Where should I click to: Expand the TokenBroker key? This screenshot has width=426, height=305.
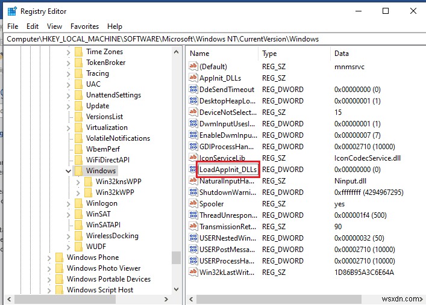[x=68, y=63]
